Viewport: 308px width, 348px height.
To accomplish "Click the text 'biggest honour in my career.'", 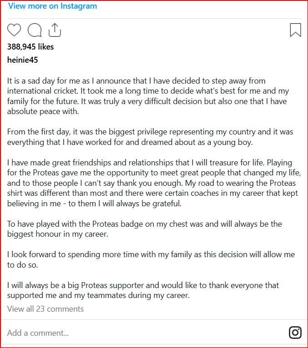I will [58, 234].
